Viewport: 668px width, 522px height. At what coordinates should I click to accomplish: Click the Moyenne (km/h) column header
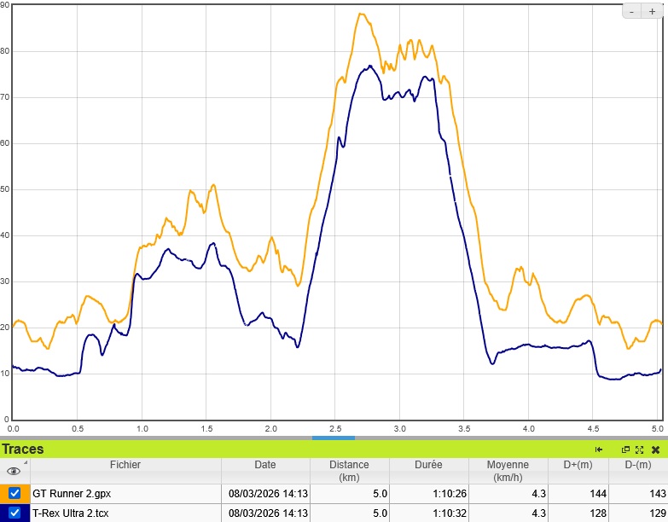[x=508, y=470]
